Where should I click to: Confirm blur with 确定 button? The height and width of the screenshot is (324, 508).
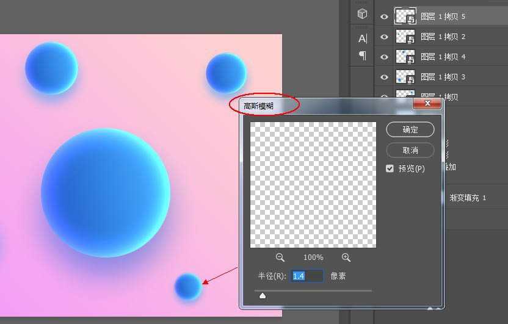pos(410,129)
